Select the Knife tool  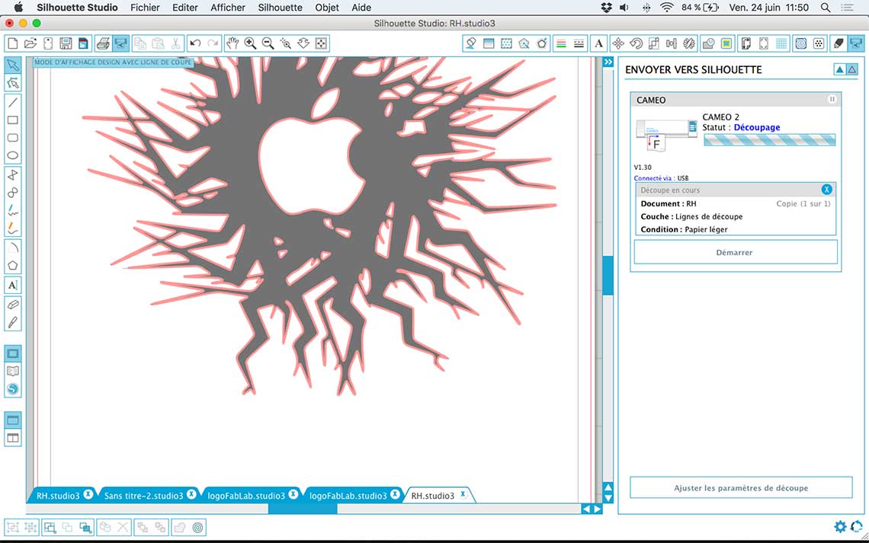point(13,322)
